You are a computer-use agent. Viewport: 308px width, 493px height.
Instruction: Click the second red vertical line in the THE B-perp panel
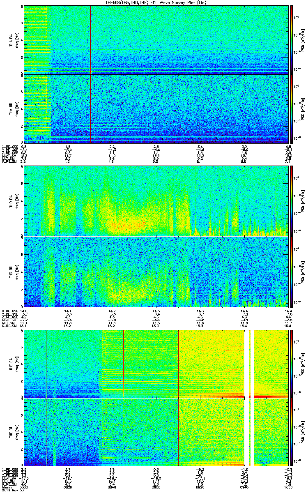tap(123, 364)
